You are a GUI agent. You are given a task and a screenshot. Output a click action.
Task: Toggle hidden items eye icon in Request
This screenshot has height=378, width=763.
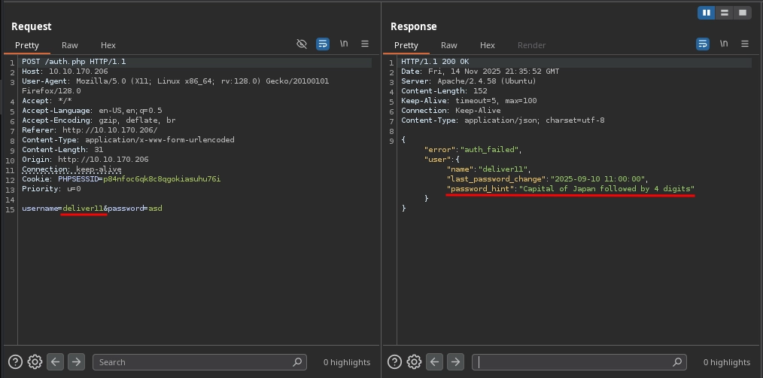pyautogui.click(x=302, y=44)
